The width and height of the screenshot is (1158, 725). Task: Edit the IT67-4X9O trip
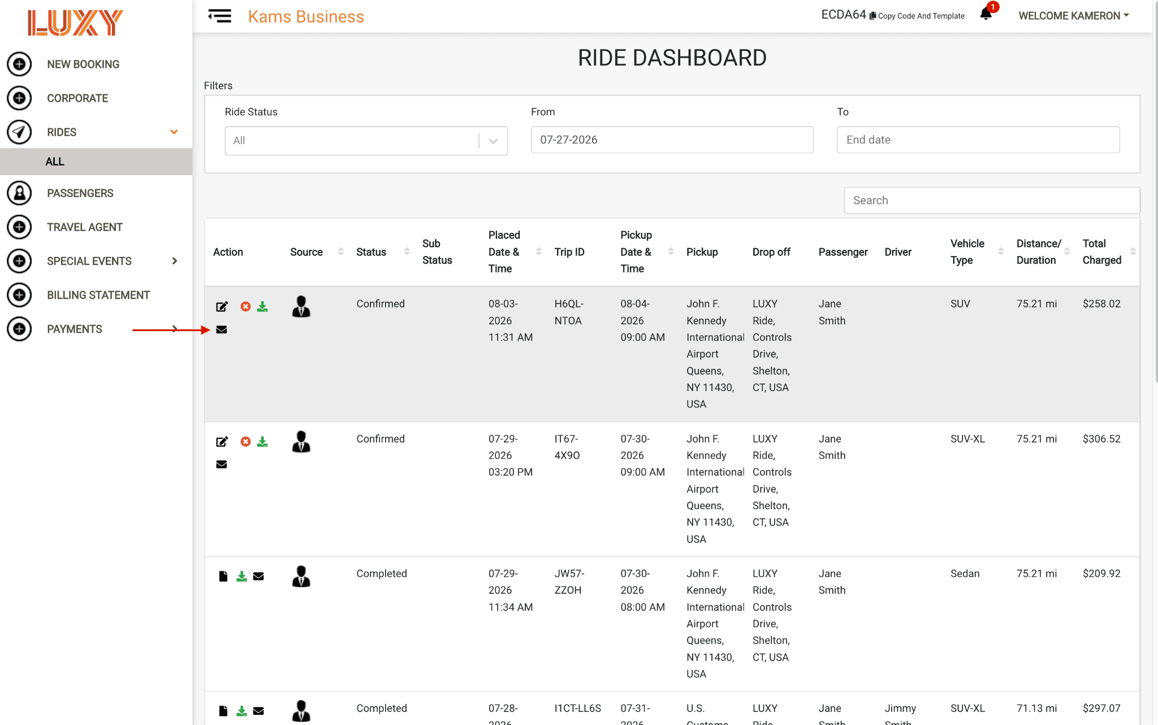click(x=222, y=441)
